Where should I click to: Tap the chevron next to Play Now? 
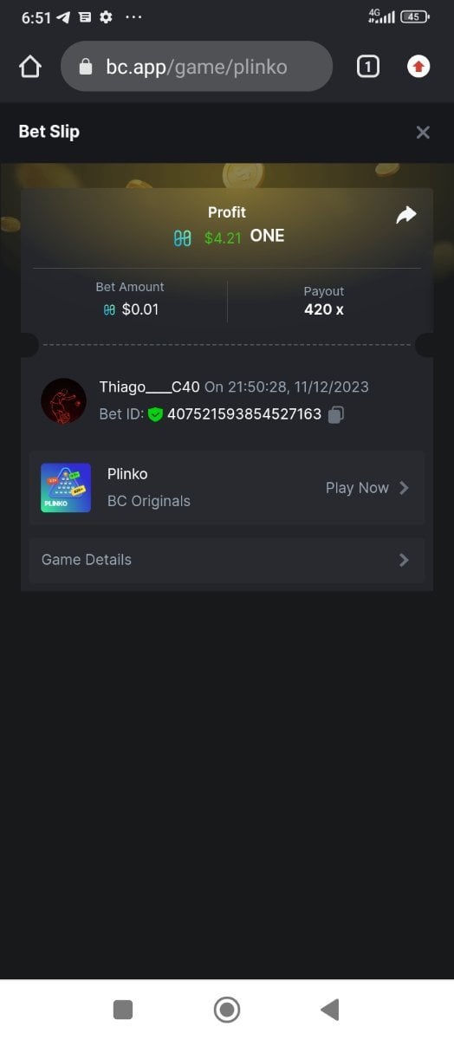click(404, 488)
